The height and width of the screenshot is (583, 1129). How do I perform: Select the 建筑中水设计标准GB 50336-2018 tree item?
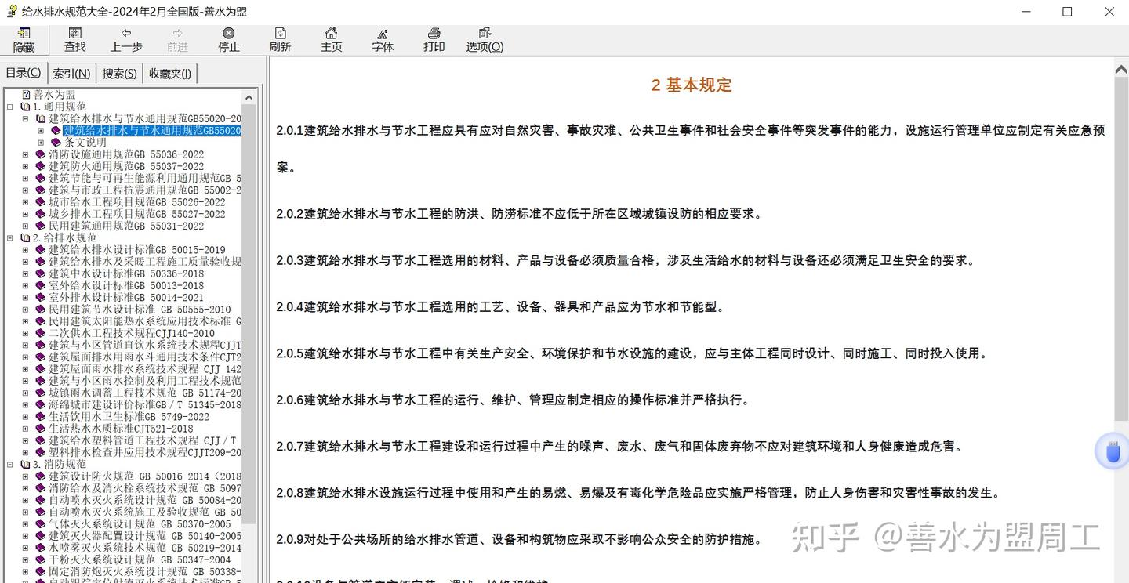click(125, 273)
